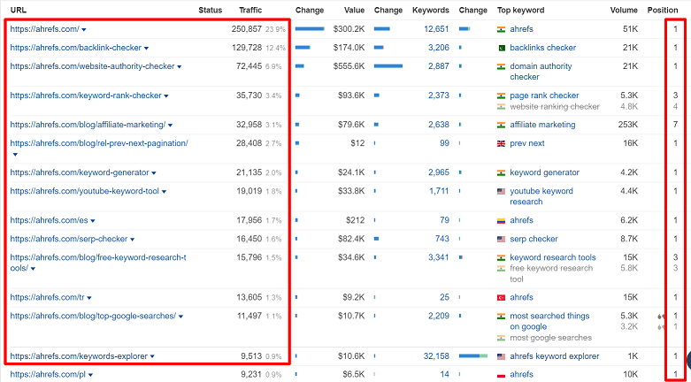Open the https://ahrefs.com/ URL link
The width and height of the screenshot is (691, 382).
coord(44,29)
